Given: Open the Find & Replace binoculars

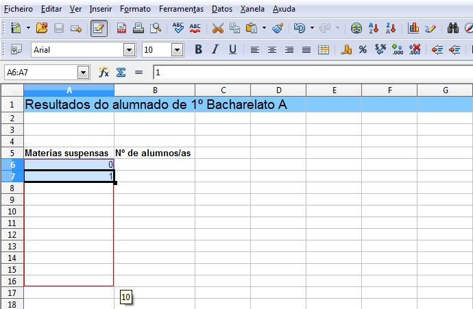Looking at the screenshot, I should pos(453,28).
